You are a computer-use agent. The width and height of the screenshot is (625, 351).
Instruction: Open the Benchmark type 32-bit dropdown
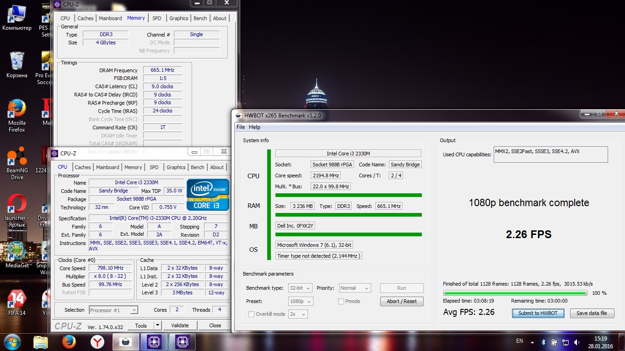(300, 288)
